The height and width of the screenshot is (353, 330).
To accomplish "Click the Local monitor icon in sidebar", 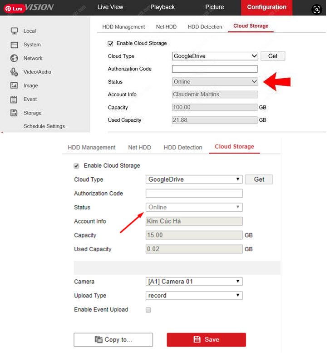I will click(x=14, y=31).
